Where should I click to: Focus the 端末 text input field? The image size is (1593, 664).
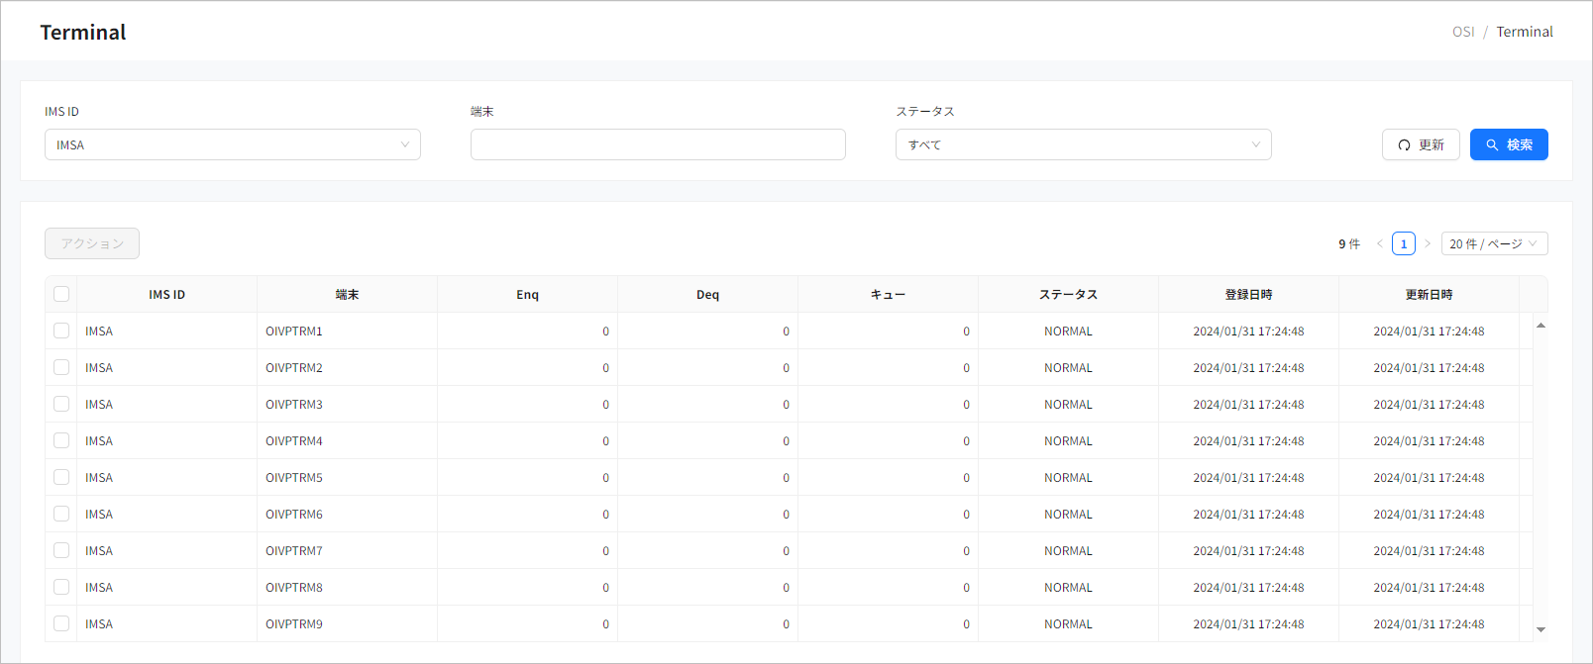pos(658,144)
